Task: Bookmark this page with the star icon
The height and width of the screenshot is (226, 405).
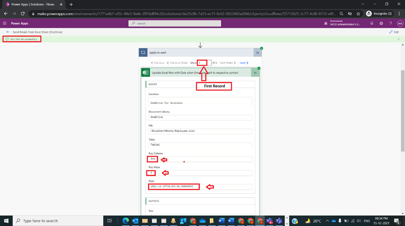Action: tap(358, 14)
